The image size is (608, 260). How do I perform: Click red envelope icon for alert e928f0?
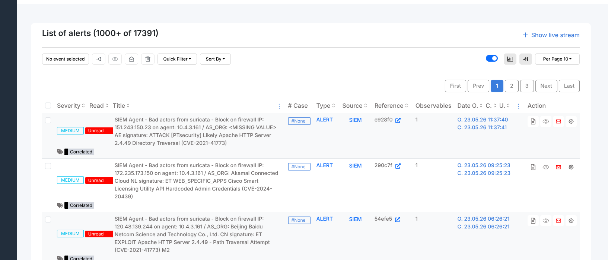pos(558,121)
